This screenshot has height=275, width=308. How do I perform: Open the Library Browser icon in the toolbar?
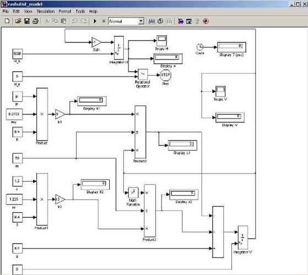click(x=181, y=21)
